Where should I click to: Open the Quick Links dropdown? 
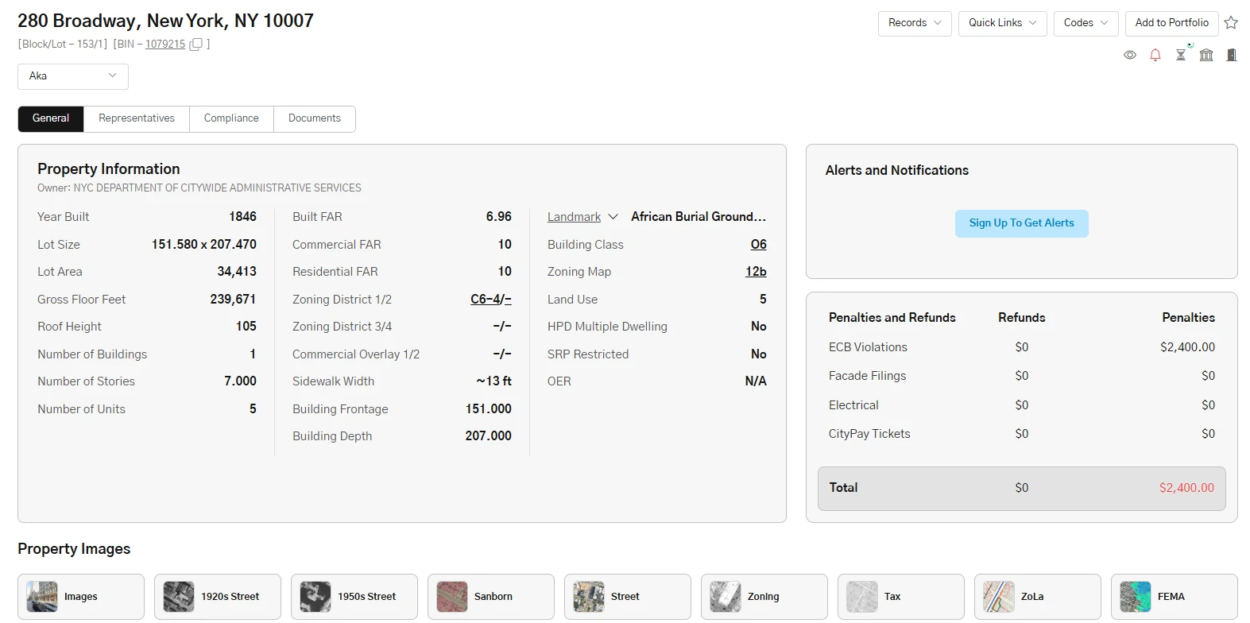[1002, 23]
